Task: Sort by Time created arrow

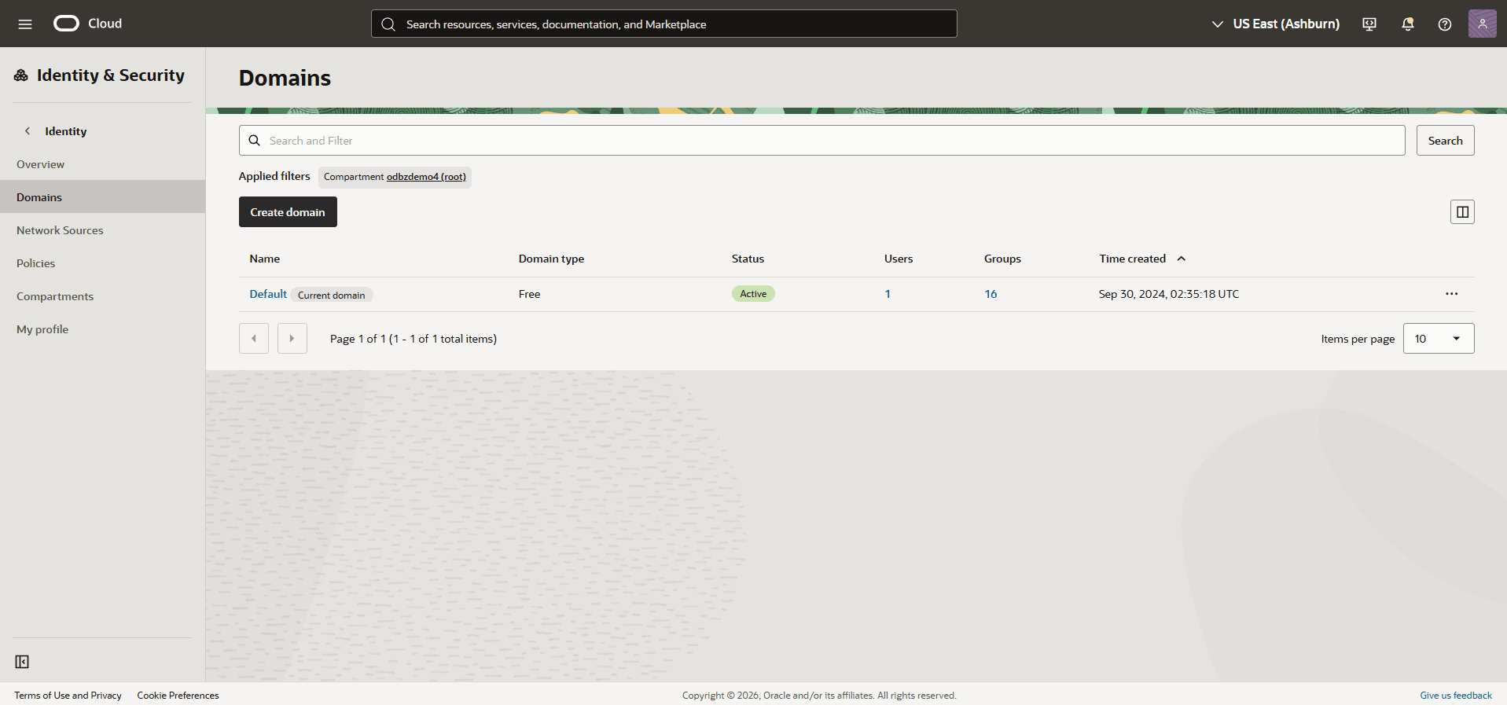Action: point(1181,259)
